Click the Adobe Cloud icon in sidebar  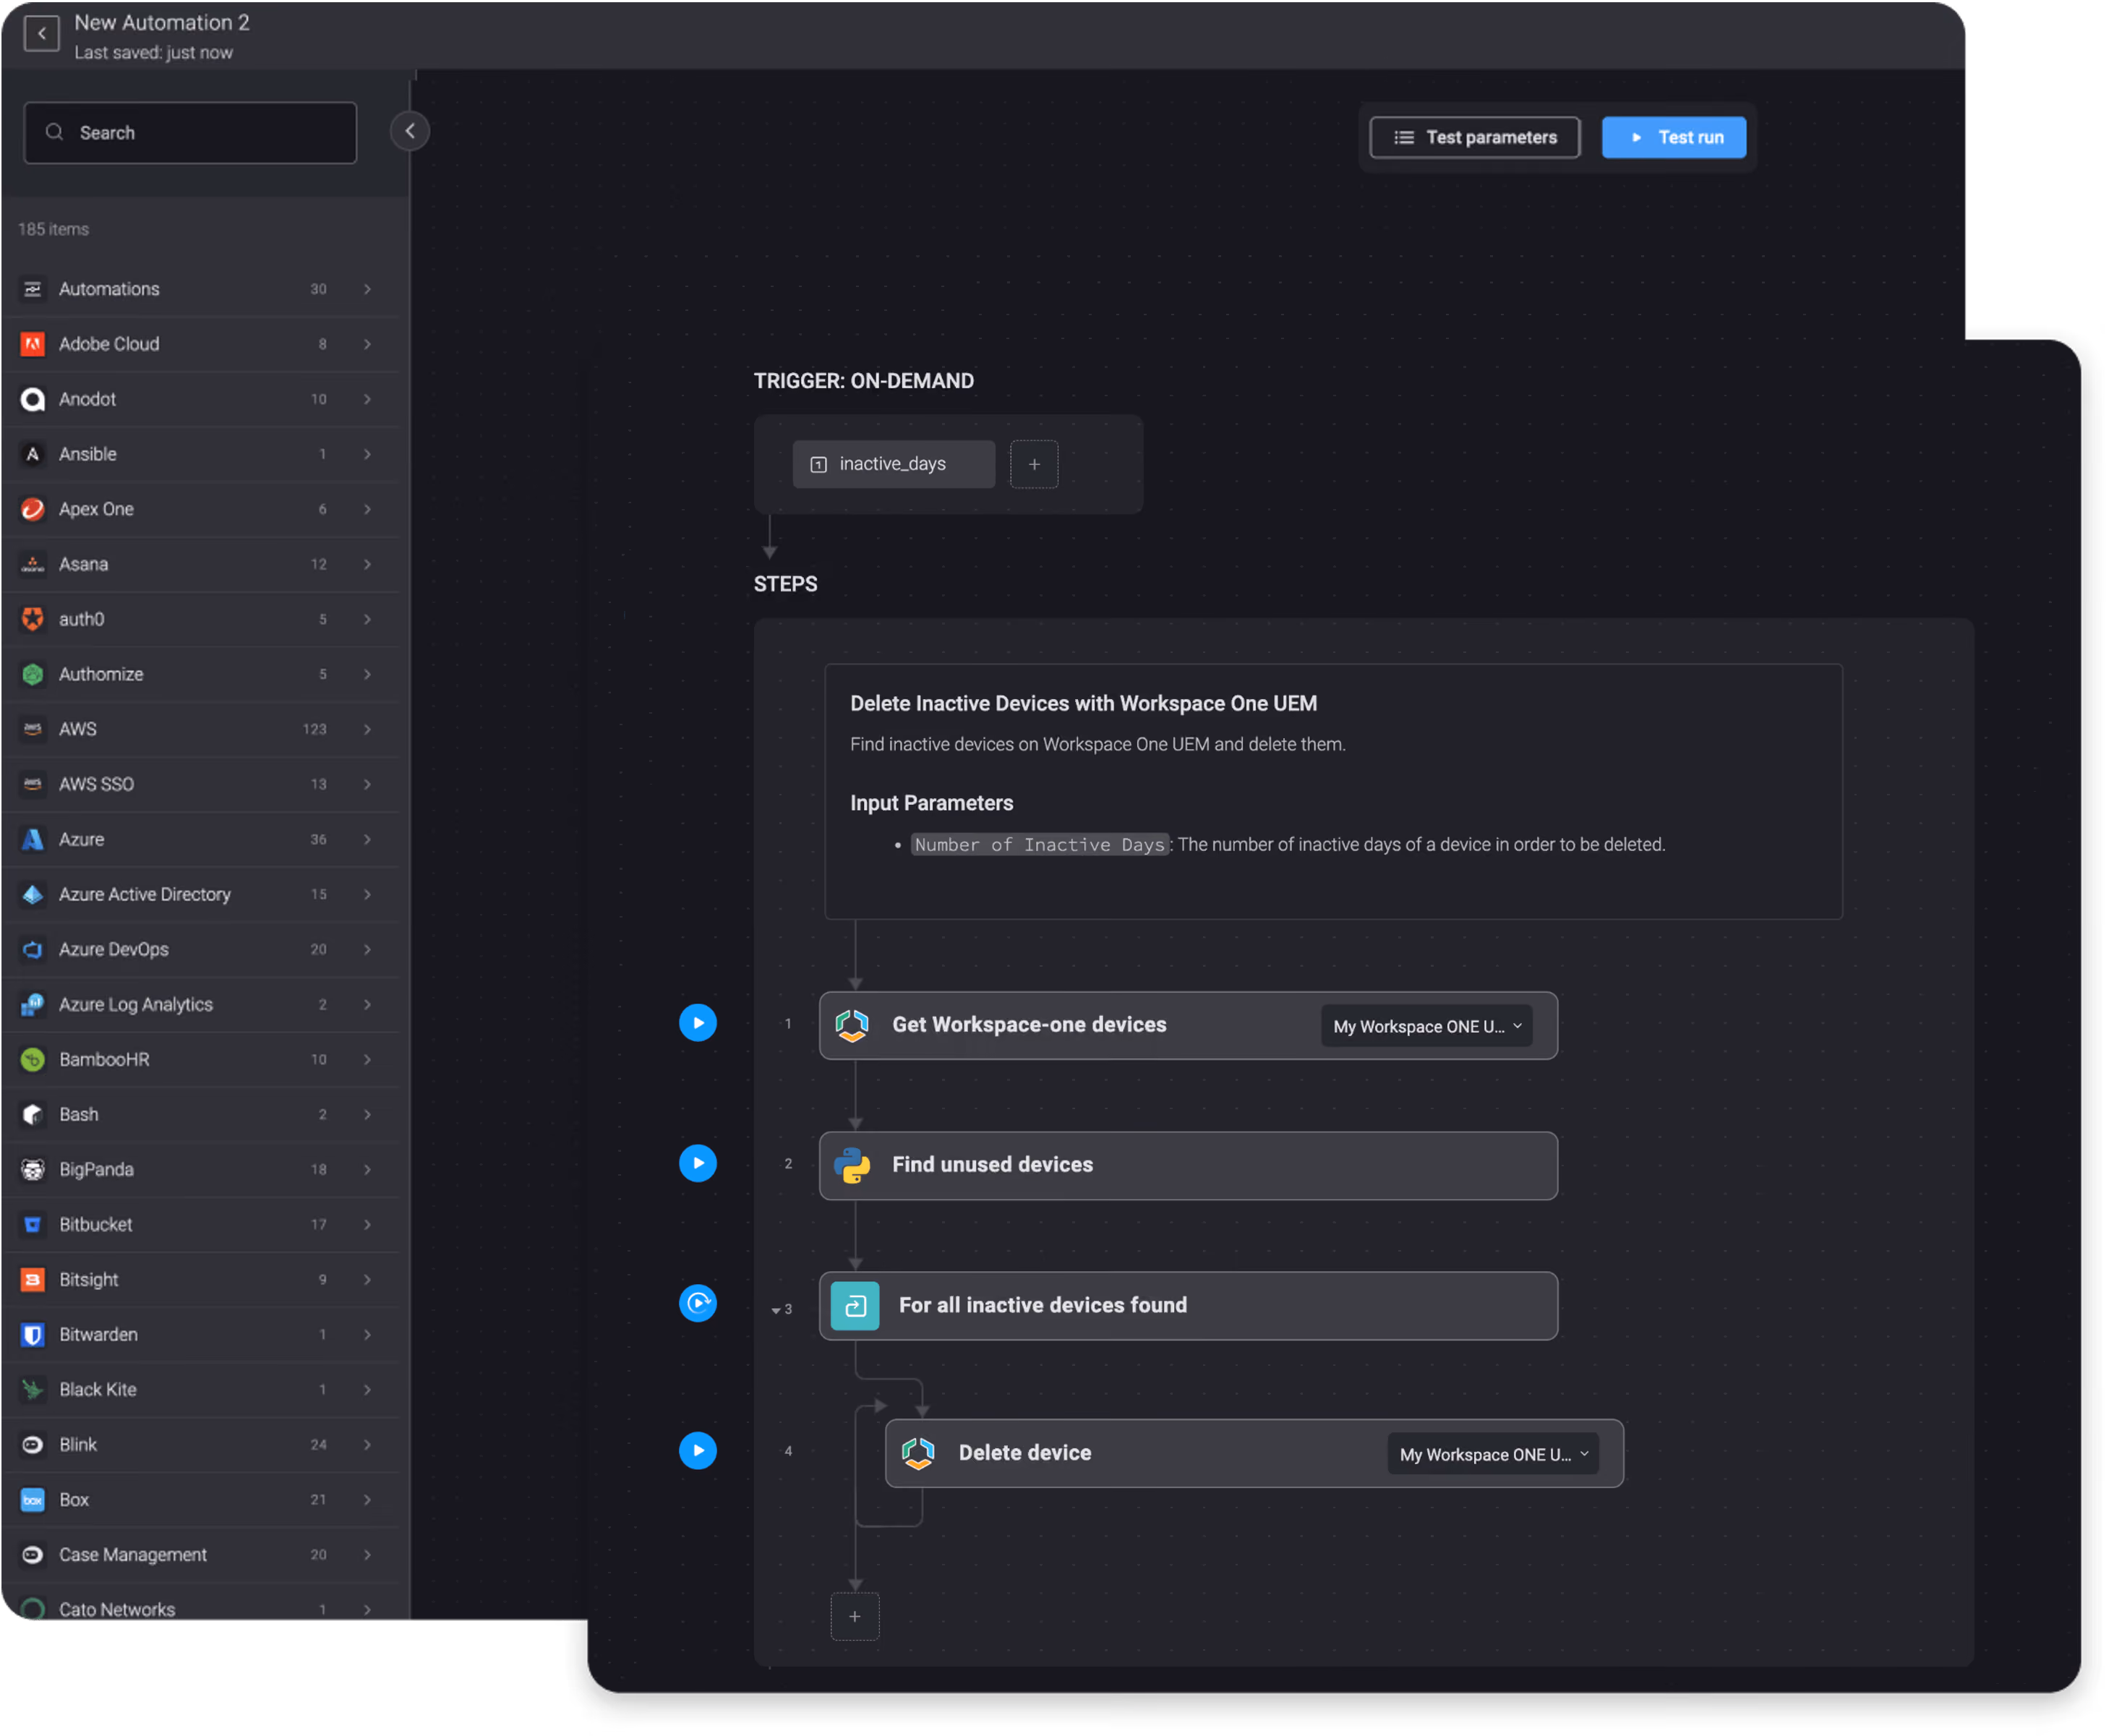(x=33, y=344)
